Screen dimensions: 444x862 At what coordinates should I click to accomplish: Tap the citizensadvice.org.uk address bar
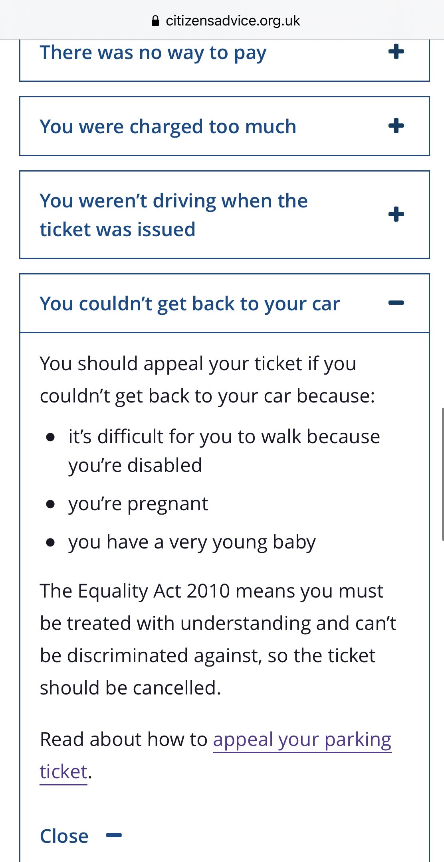point(232,21)
